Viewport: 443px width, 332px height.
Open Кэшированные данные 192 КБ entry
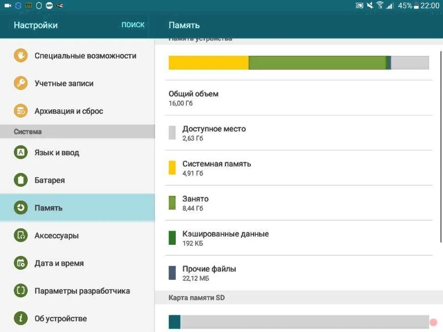point(299,238)
